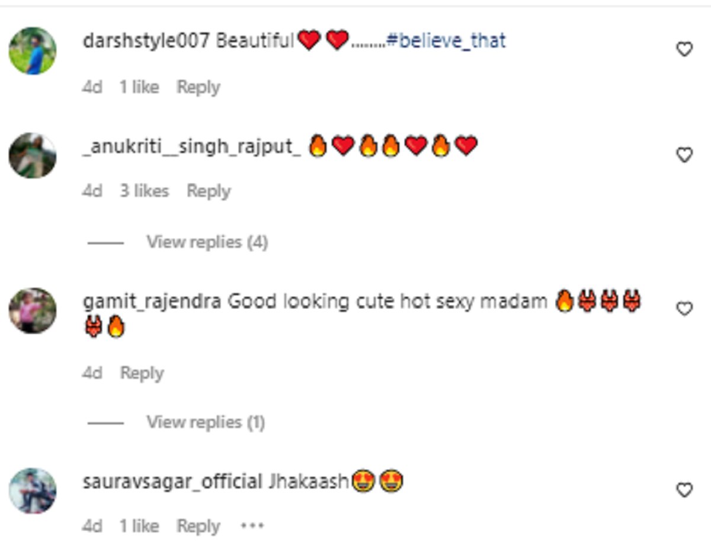Open darshstyle007's profile picture
This screenshot has width=711, height=541.
click(33, 51)
